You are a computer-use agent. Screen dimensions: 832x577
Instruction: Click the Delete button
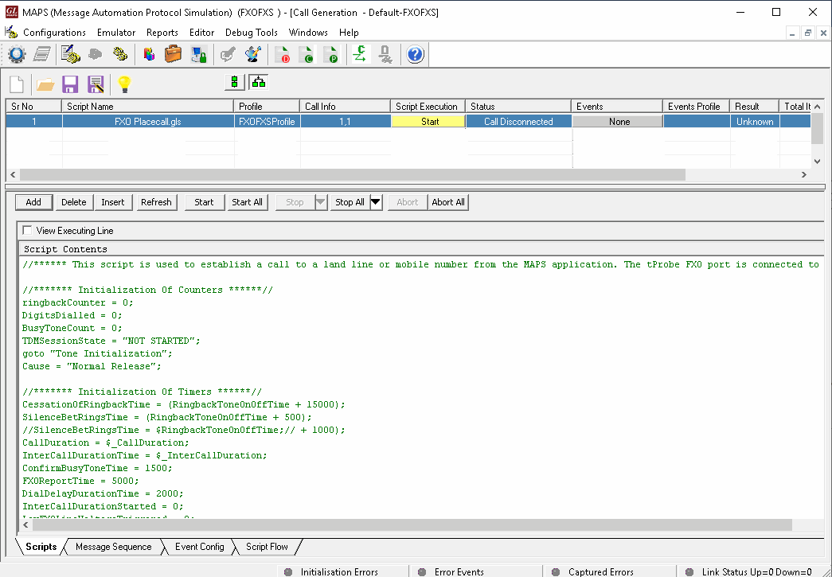(x=74, y=202)
